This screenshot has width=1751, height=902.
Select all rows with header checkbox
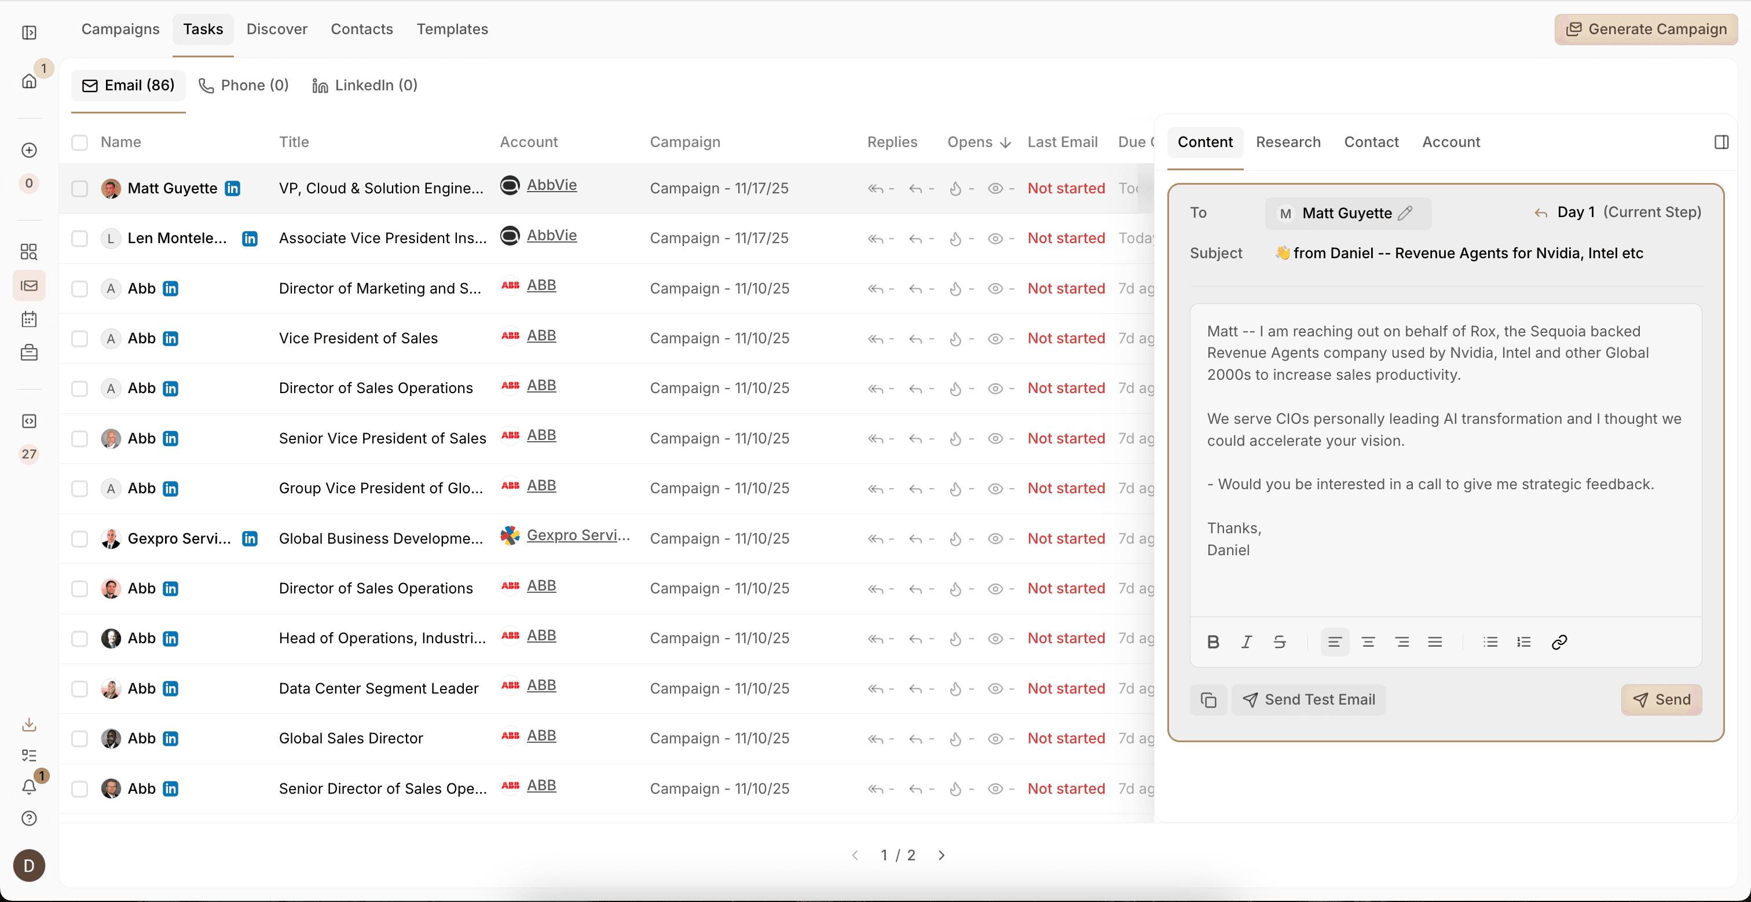point(79,142)
